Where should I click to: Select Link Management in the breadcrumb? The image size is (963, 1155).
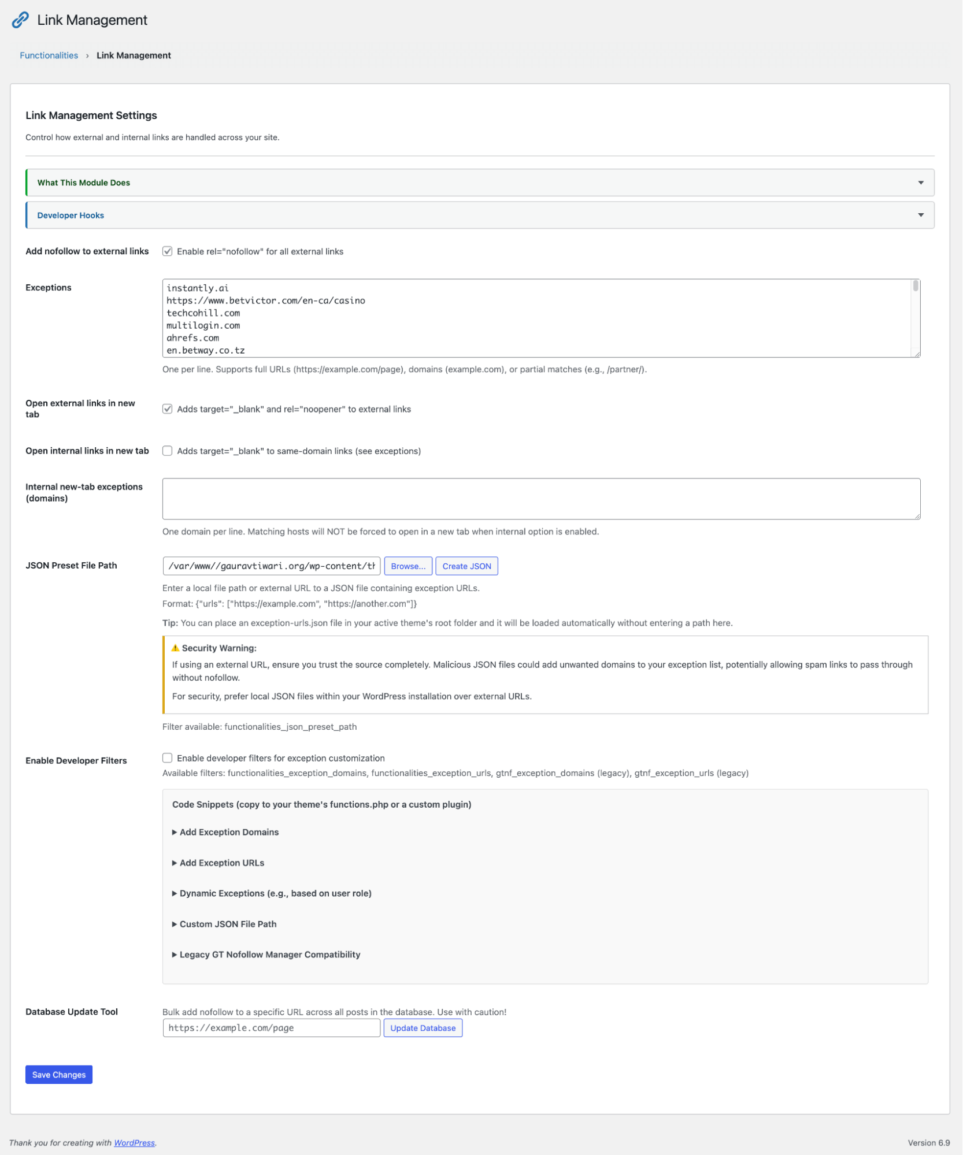[x=133, y=55]
